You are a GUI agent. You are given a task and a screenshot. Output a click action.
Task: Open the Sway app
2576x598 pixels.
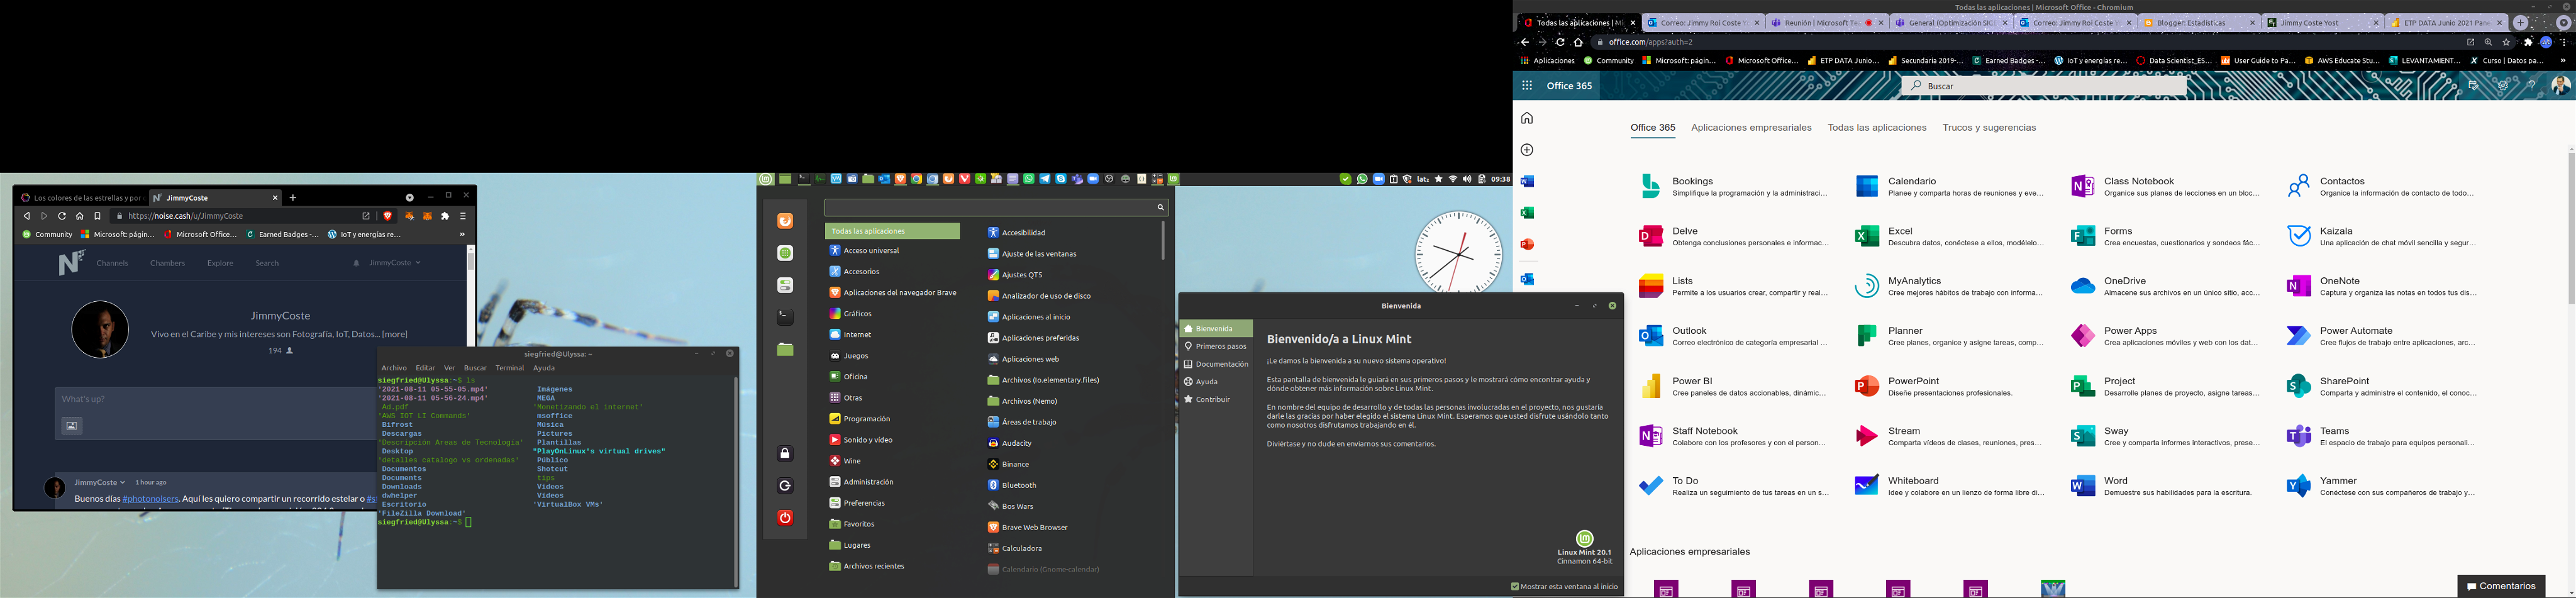2165,436
